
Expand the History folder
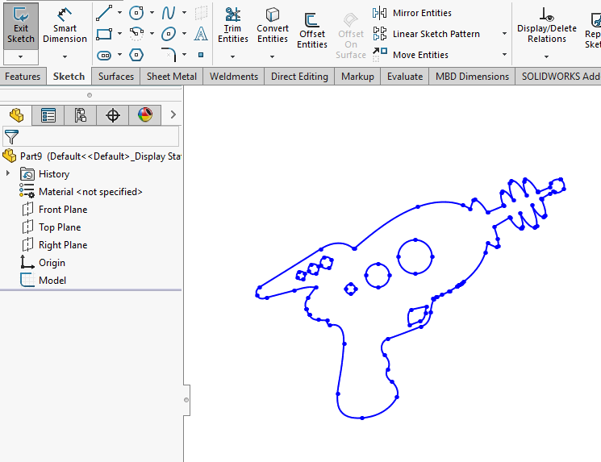8,173
